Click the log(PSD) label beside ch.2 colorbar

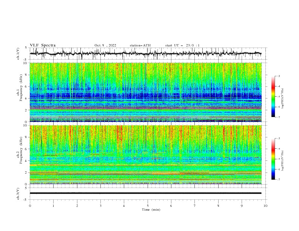(x=283, y=161)
